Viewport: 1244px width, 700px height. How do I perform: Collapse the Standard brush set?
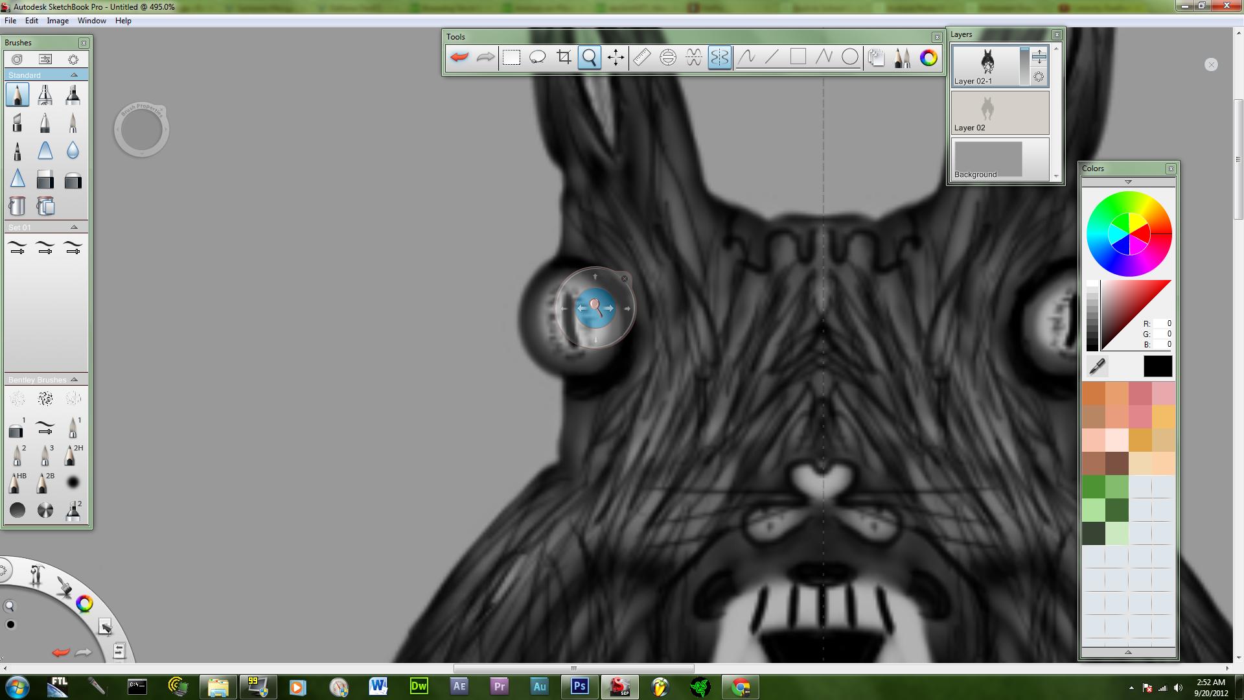[x=74, y=75]
